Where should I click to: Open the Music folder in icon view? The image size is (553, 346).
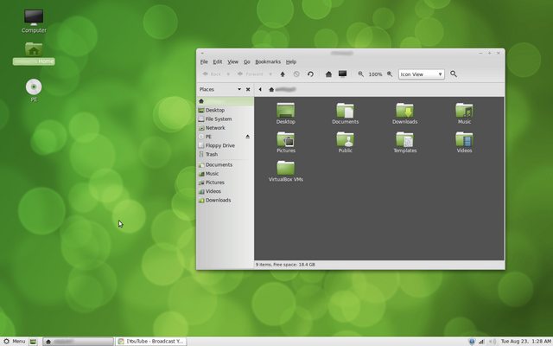click(x=464, y=113)
